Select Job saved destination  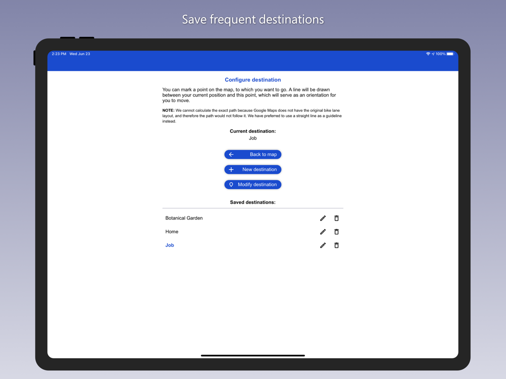click(170, 245)
